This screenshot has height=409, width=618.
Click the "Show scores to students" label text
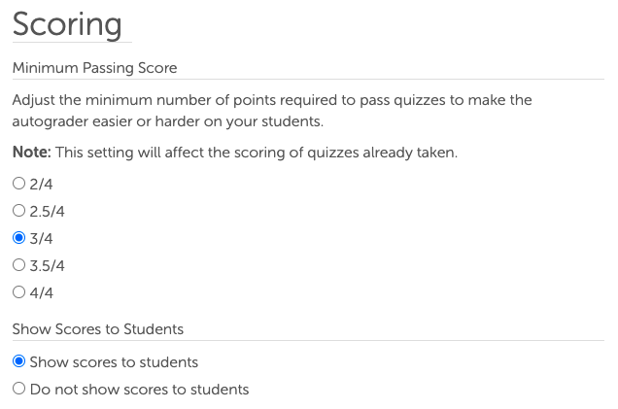coord(114,362)
